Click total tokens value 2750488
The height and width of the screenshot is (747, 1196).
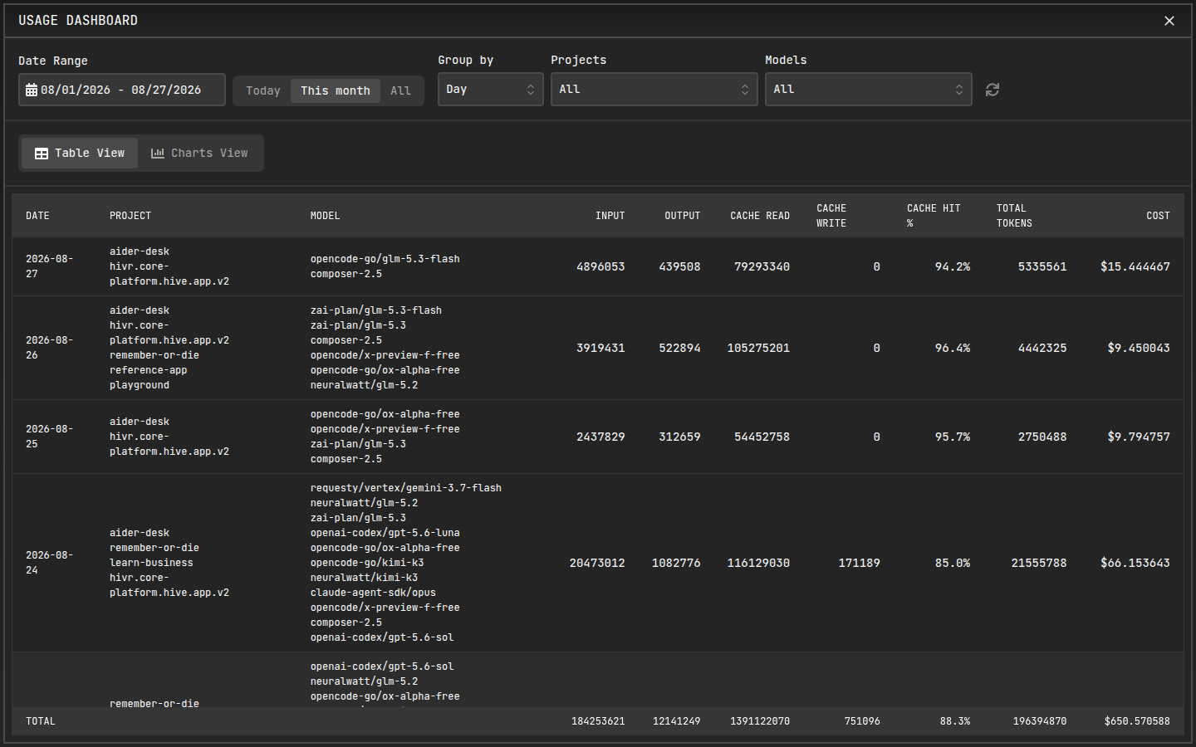click(x=1042, y=437)
